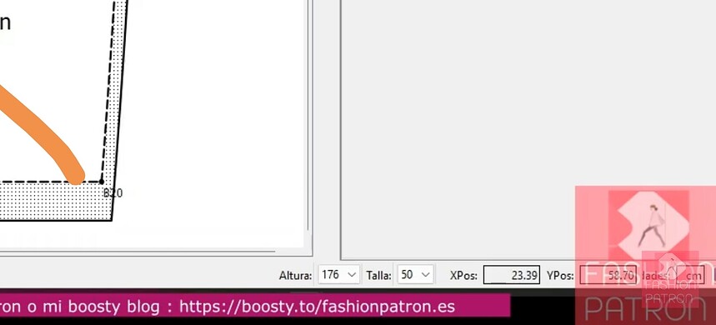Click the XPos field showing 23.39
The width and height of the screenshot is (716, 325).
pyautogui.click(x=512, y=275)
